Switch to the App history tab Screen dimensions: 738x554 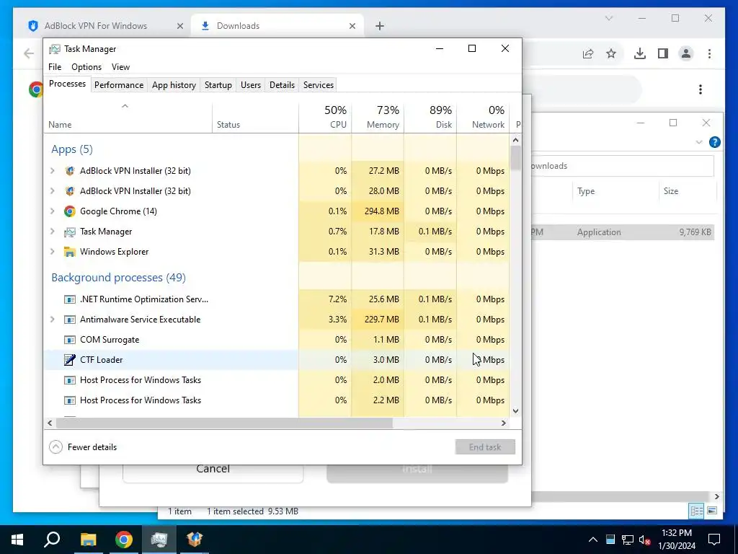point(174,85)
